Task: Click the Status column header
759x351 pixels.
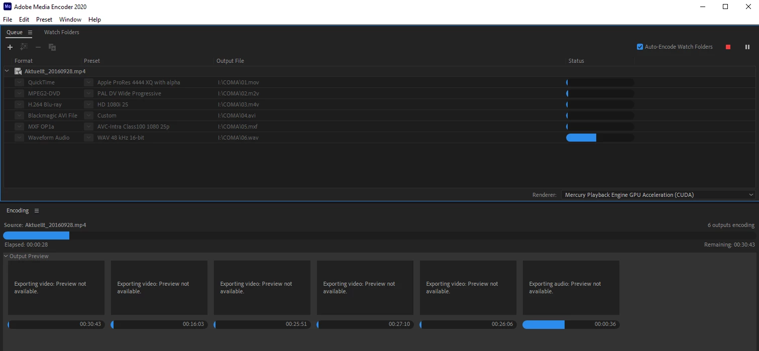Action: point(576,61)
